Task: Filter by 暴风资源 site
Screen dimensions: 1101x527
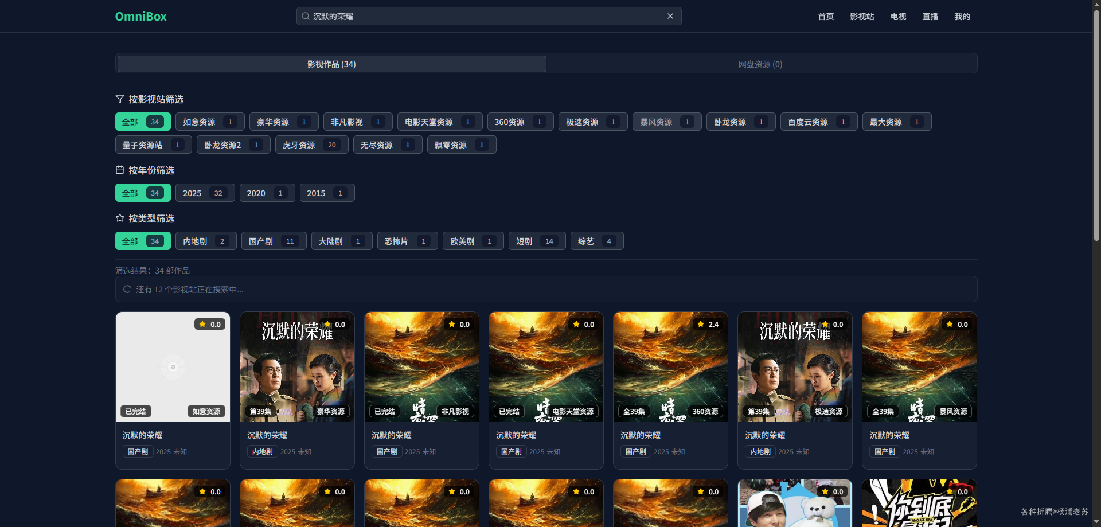Action: click(667, 122)
